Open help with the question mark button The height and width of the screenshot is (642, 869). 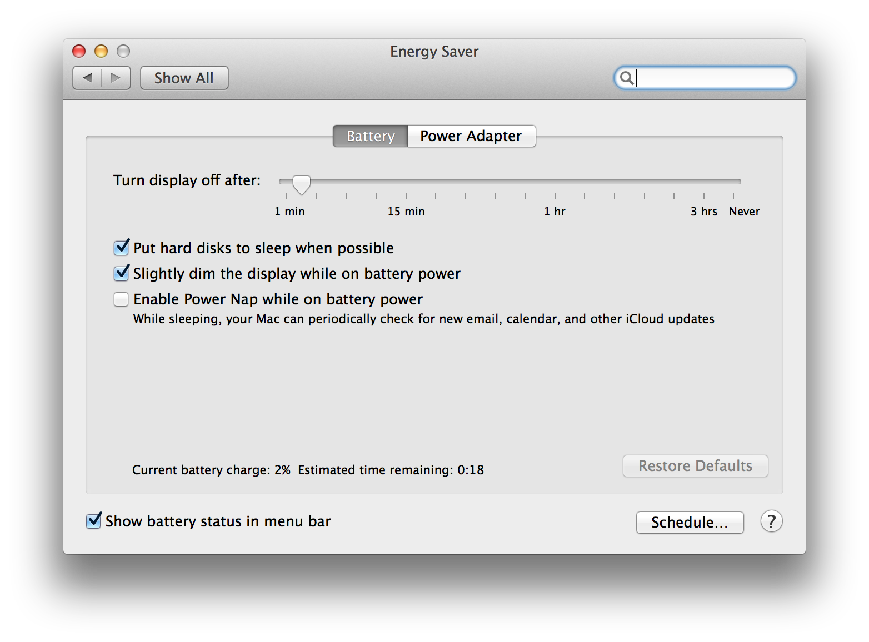point(771,521)
